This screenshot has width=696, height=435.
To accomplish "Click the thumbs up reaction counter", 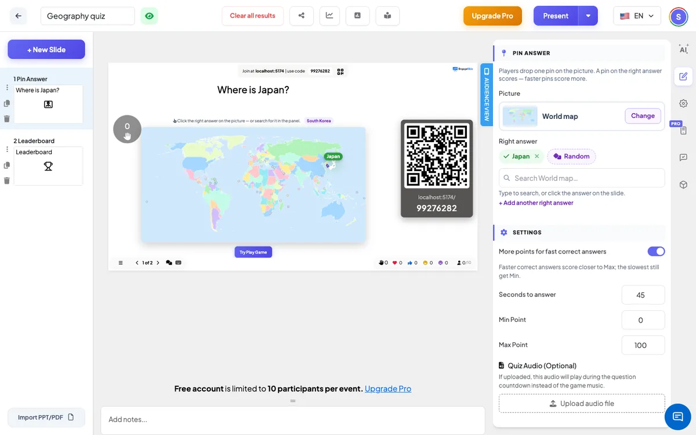I will [x=412, y=263].
